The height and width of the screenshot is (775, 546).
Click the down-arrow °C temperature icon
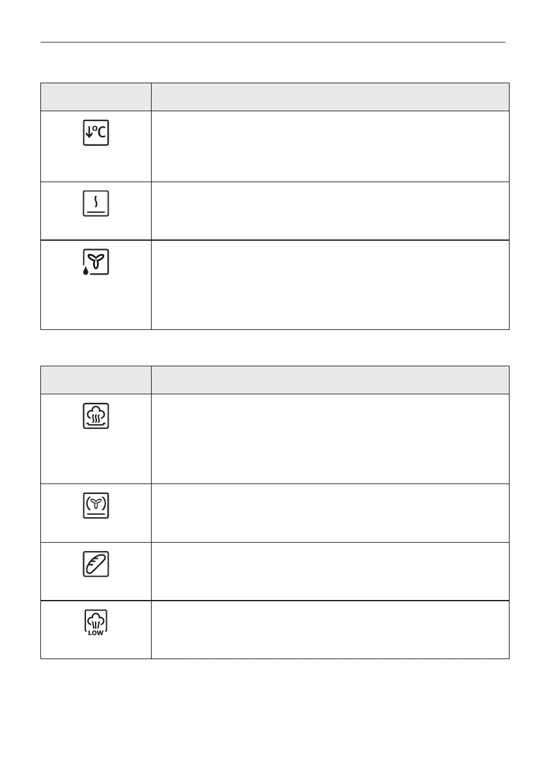[x=96, y=133]
